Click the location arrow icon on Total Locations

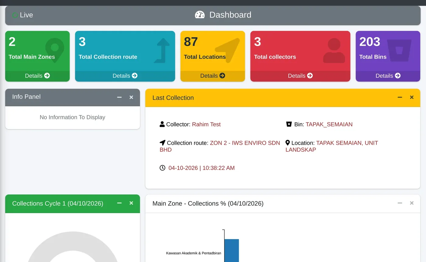pos(227,50)
